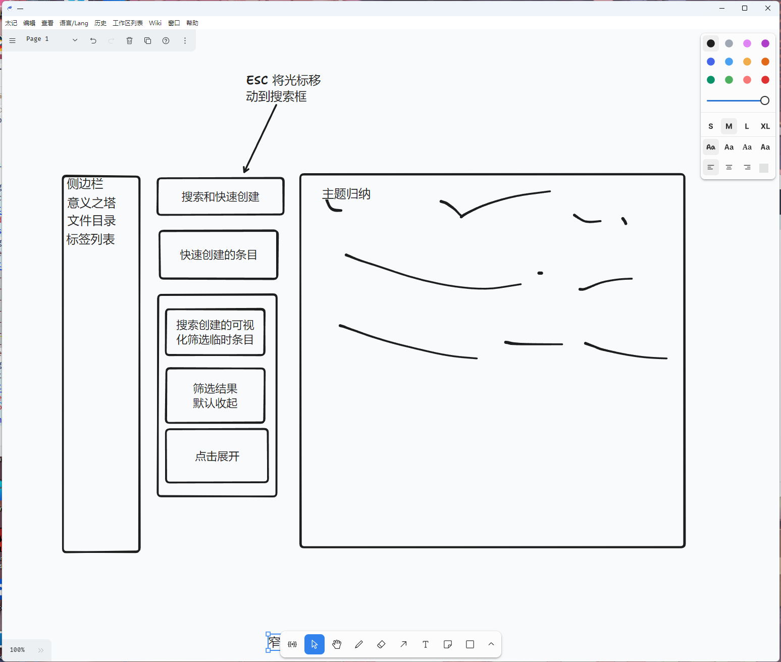Select the Rectangle shape tool
781x662 pixels.
(470, 644)
